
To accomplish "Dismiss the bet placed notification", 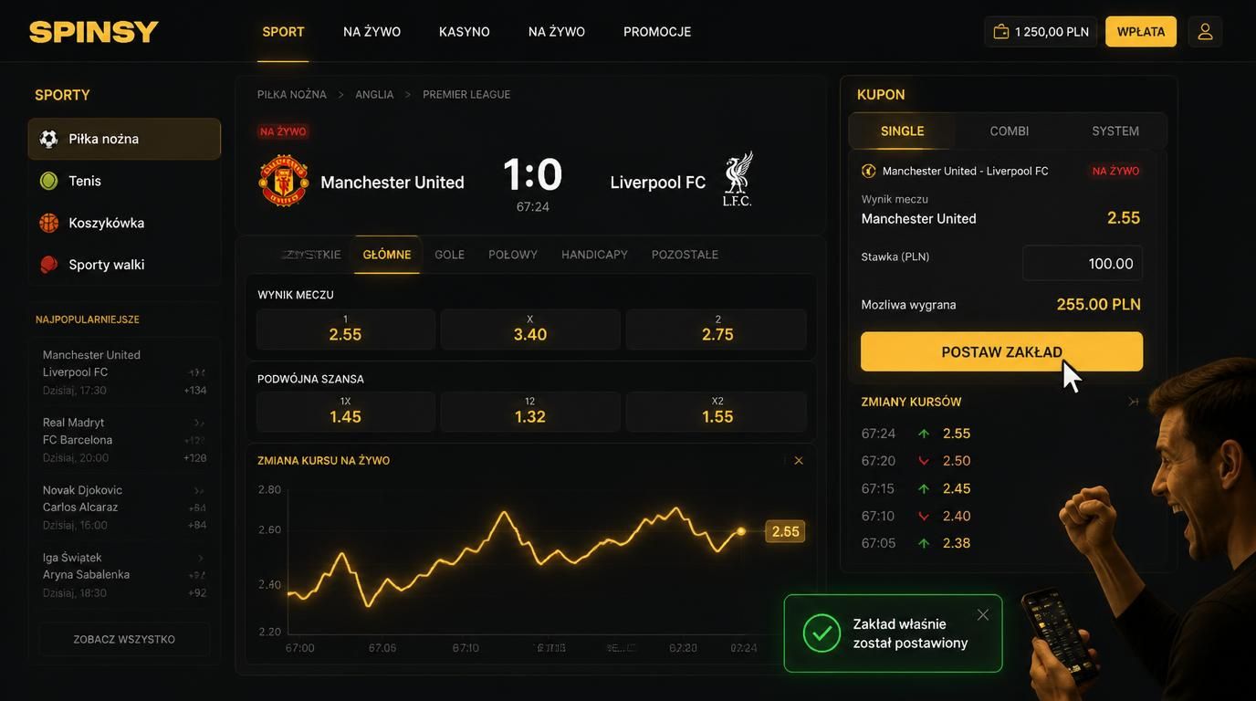I will click(983, 614).
